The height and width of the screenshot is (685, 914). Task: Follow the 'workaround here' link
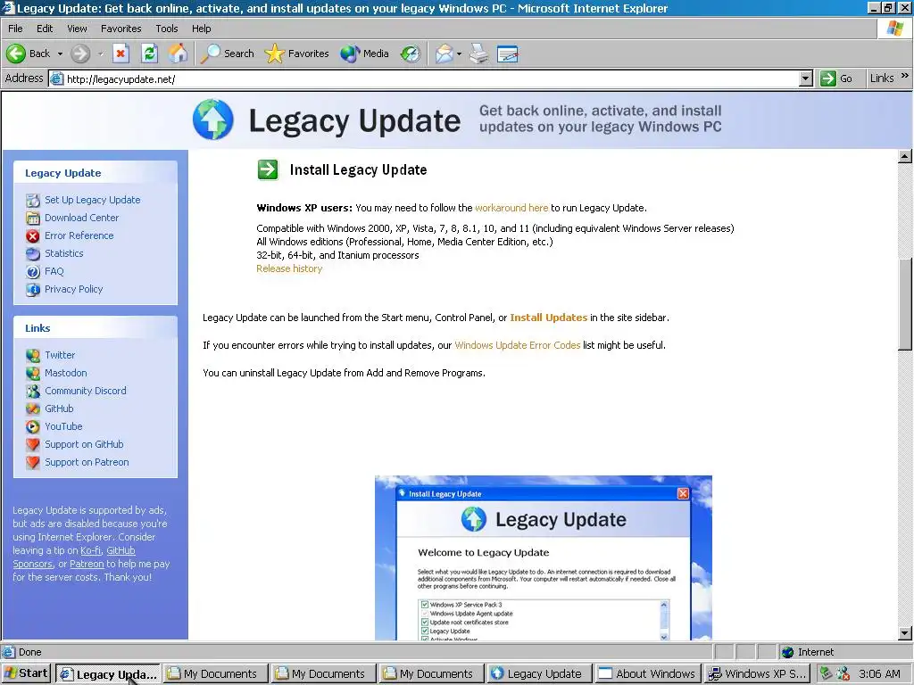[511, 208]
